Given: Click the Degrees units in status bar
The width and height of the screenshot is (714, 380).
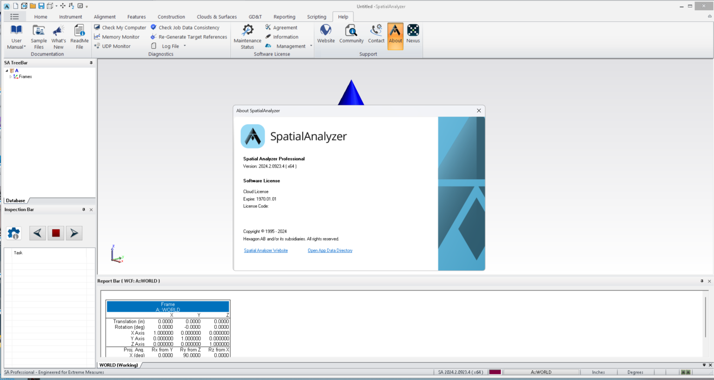Looking at the screenshot, I should click(635, 372).
